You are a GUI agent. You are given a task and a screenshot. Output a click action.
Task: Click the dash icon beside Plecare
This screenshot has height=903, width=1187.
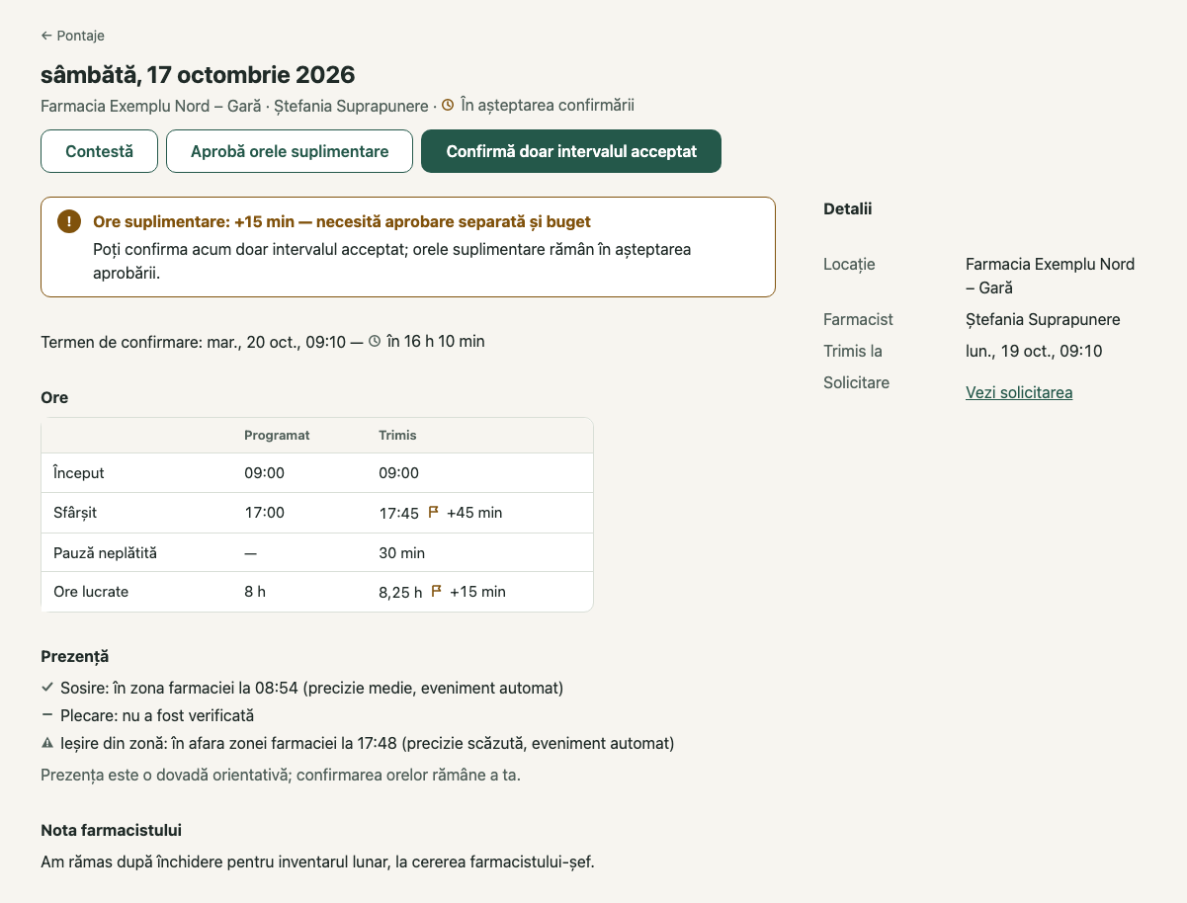click(47, 714)
